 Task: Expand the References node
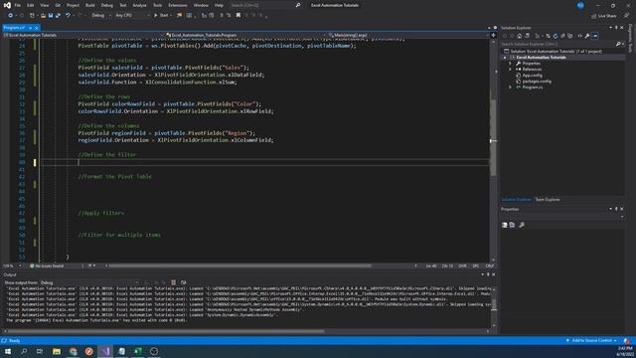click(x=510, y=70)
